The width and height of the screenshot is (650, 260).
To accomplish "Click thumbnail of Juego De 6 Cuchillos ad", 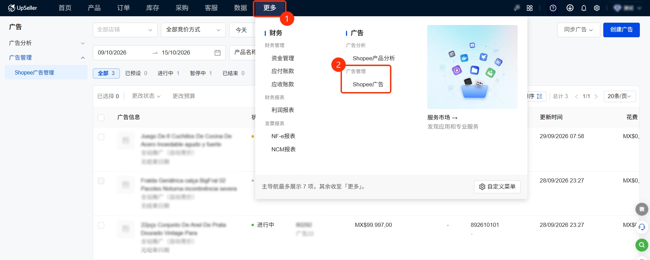I will 126,140.
